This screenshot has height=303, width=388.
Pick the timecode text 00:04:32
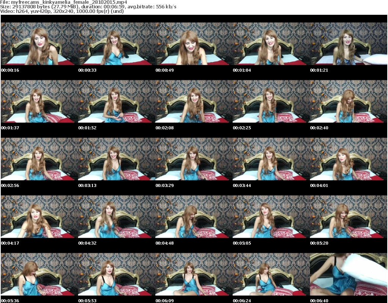88,243
